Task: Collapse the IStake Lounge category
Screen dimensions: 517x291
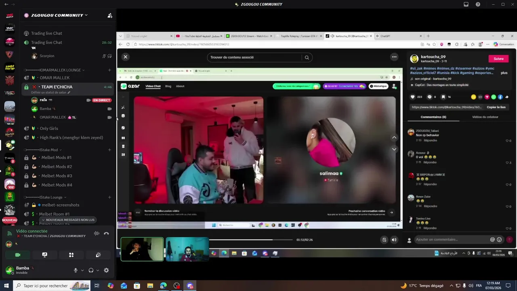Action: 44,197
